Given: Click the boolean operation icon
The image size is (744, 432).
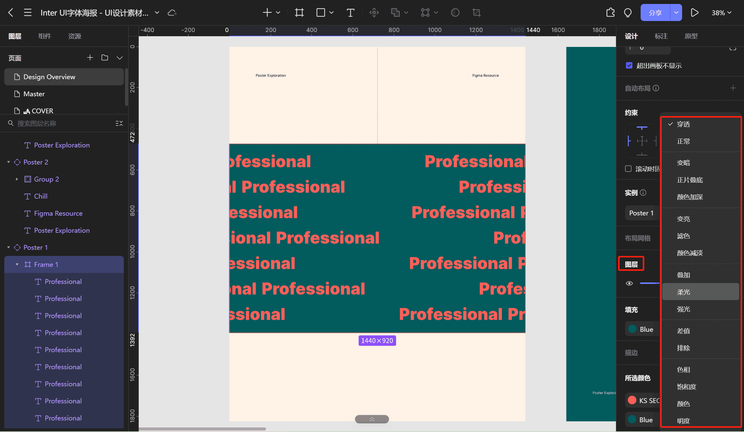Looking at the screenshot, I should coord(395,12).
